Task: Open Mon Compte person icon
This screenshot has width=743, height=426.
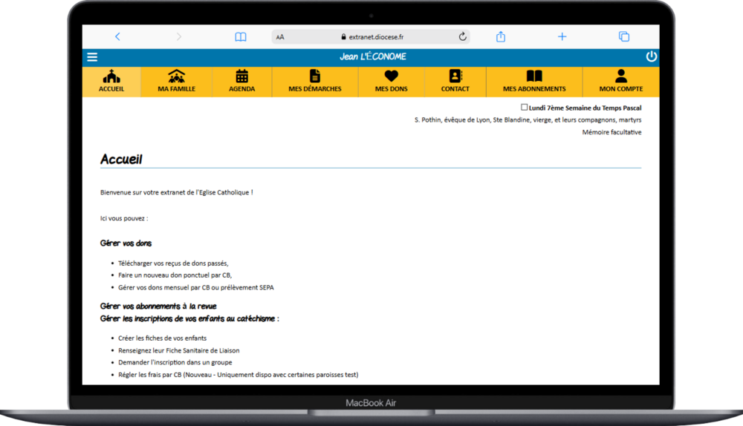Action: [x=621, y=76]
